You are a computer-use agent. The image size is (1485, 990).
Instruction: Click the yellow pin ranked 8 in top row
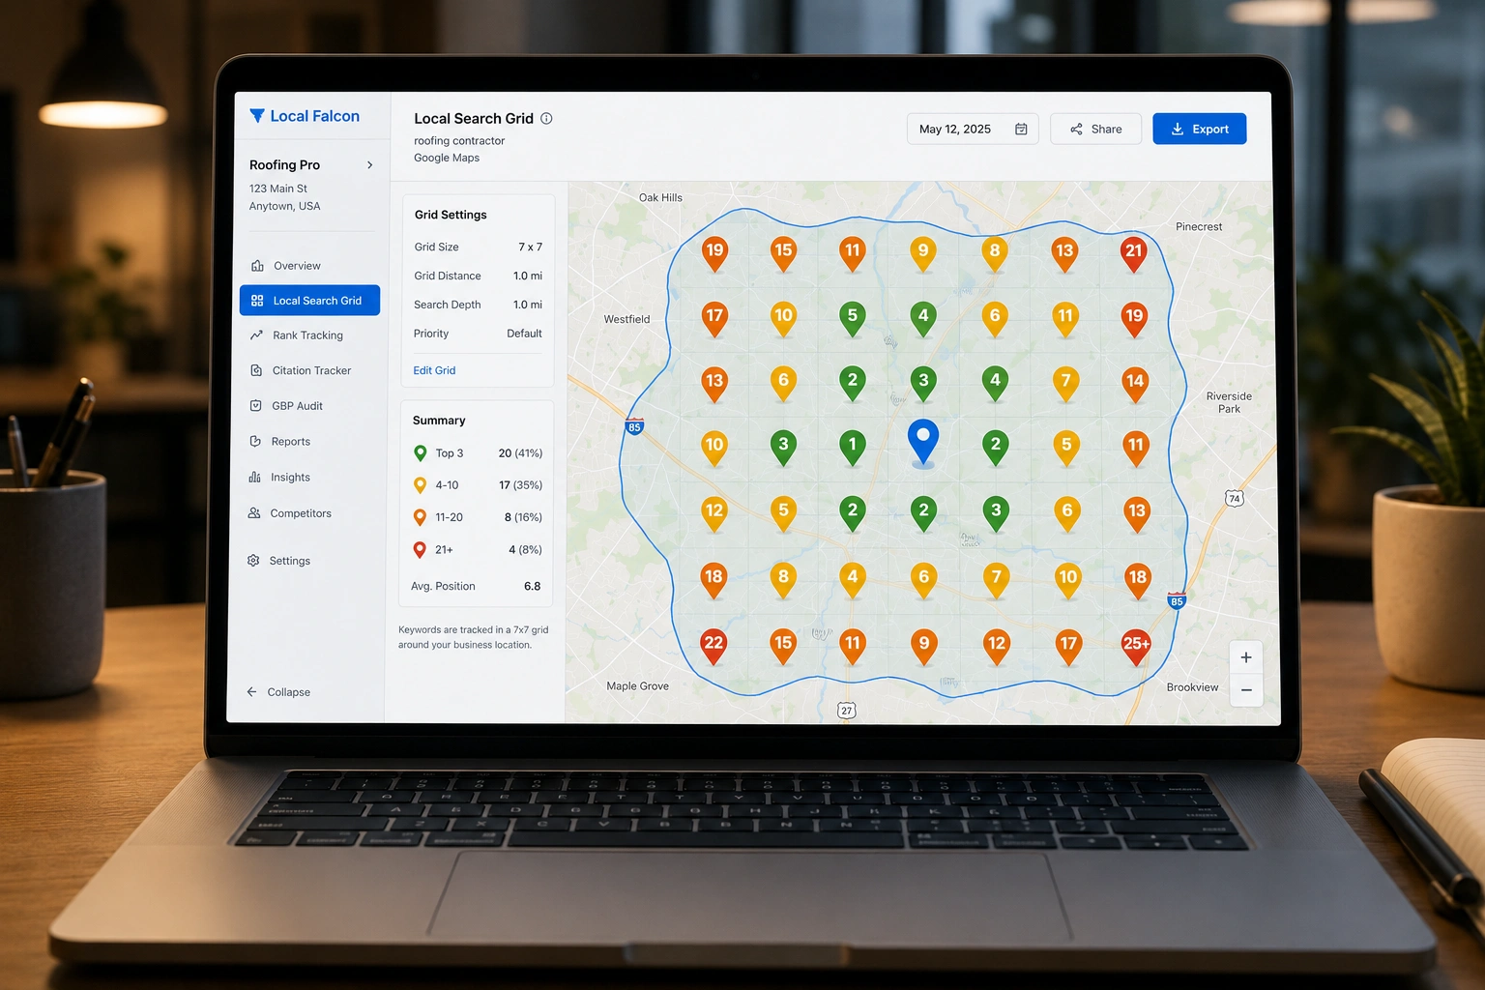[x=995, y=253]
